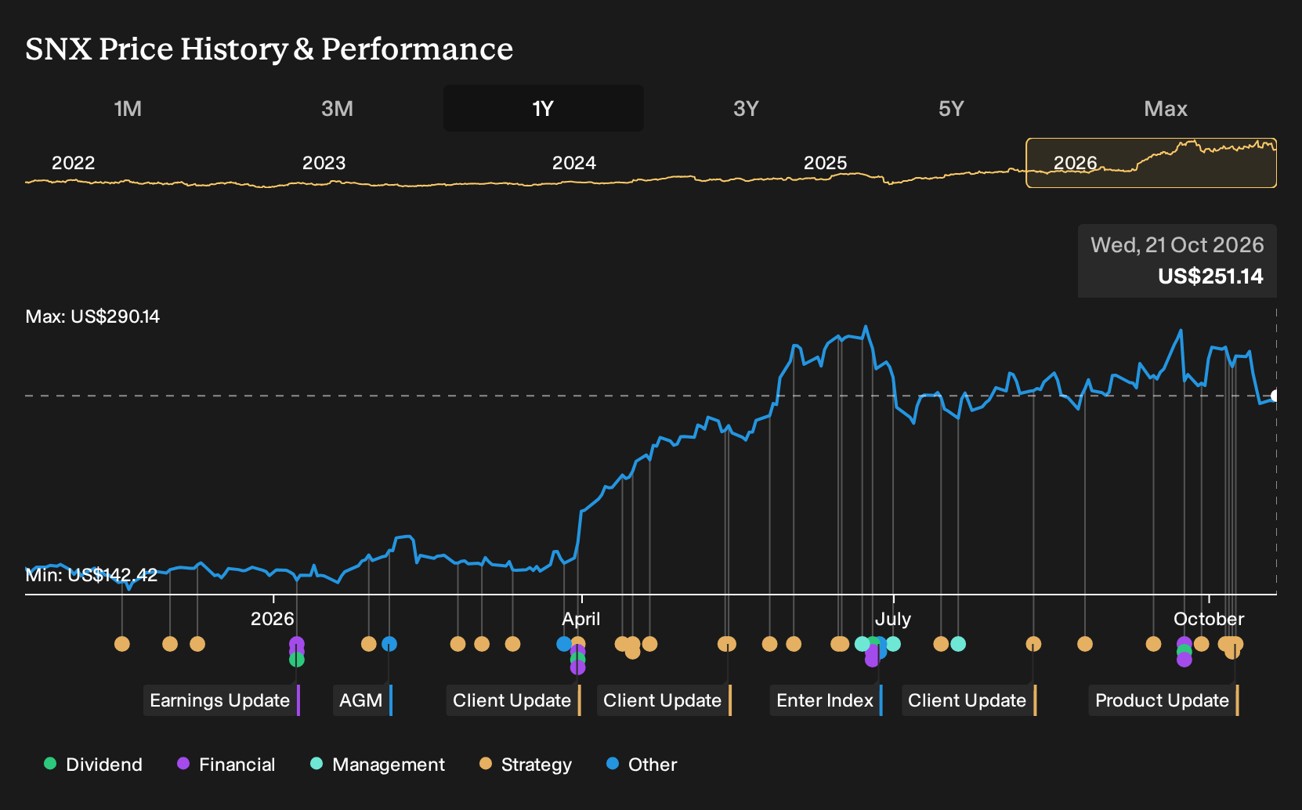Image resolution: width=1302 pixels, height=810 pixels.
Task: Click the SNX Price History & Performance heading
Action: (x=269, y=49)
